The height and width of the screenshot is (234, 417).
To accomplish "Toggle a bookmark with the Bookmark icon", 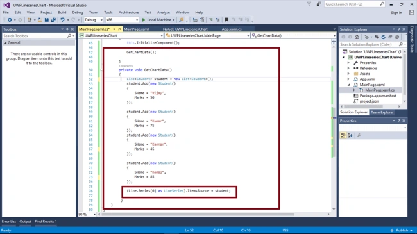I will tap(226, 20).
